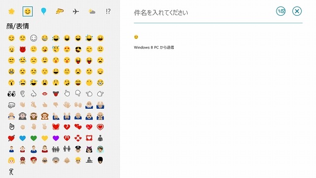Insert the medical mask face emoji
The image size is (316, 178).
click(x=100, y=83)
